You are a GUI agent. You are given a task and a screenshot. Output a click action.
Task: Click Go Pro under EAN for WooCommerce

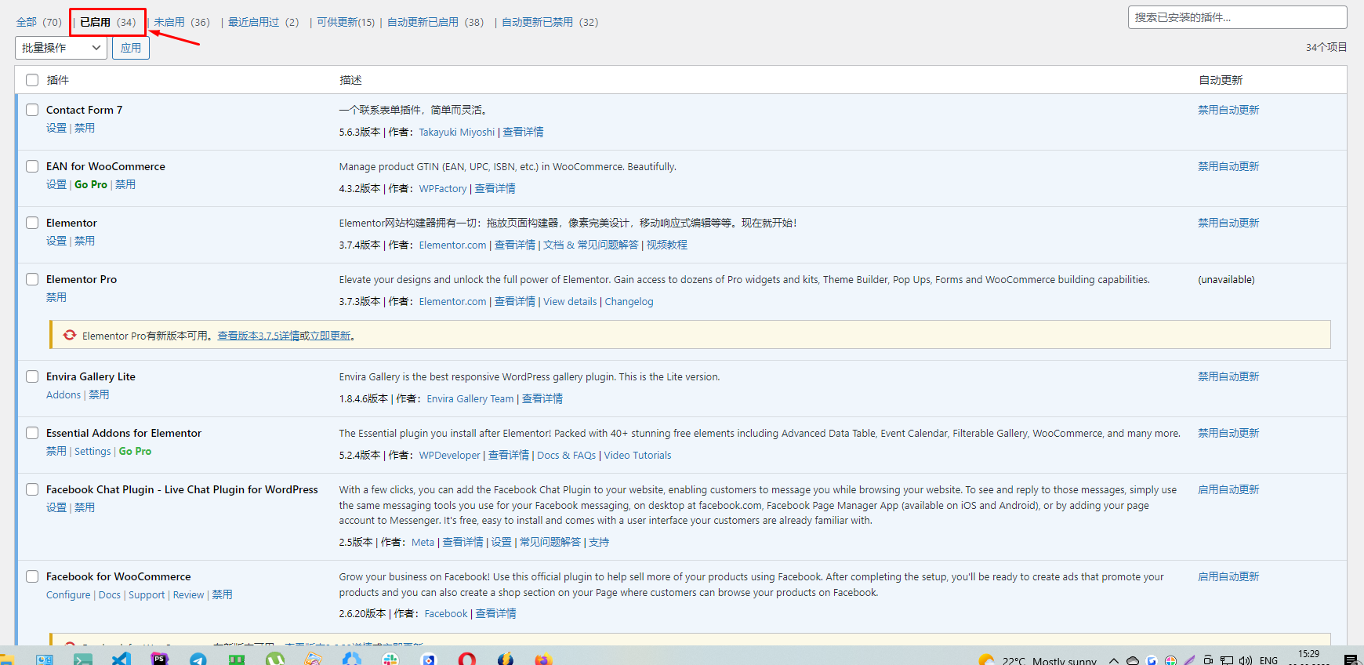coord(91,184)
